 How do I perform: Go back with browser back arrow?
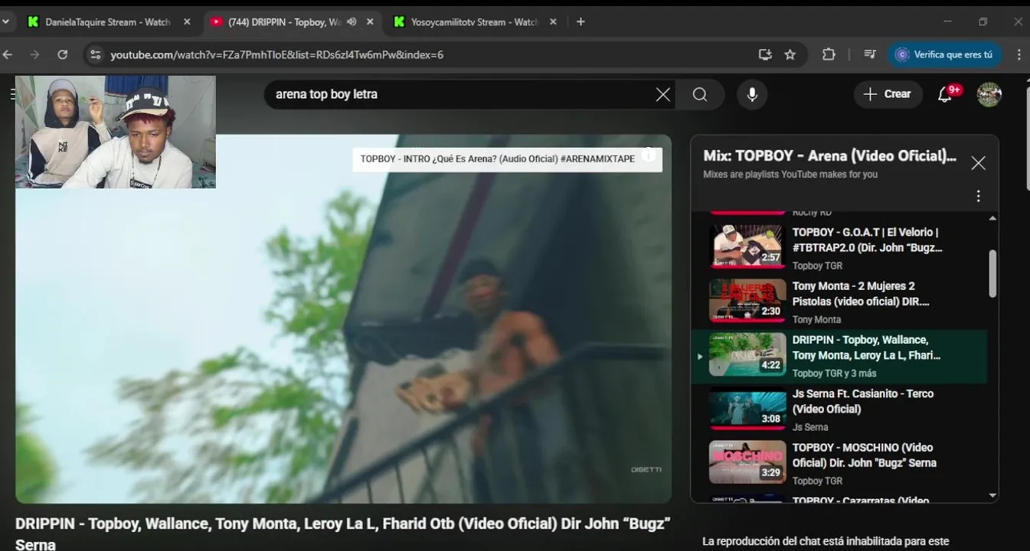[8, 54]
